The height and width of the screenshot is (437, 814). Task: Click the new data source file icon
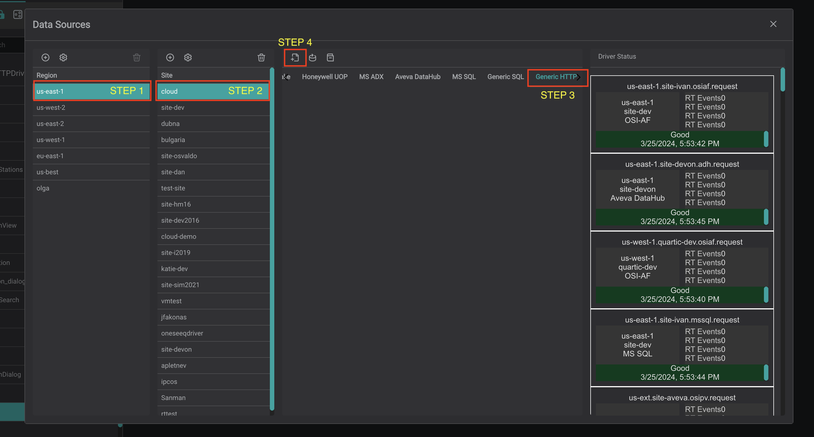click(295, 58)
